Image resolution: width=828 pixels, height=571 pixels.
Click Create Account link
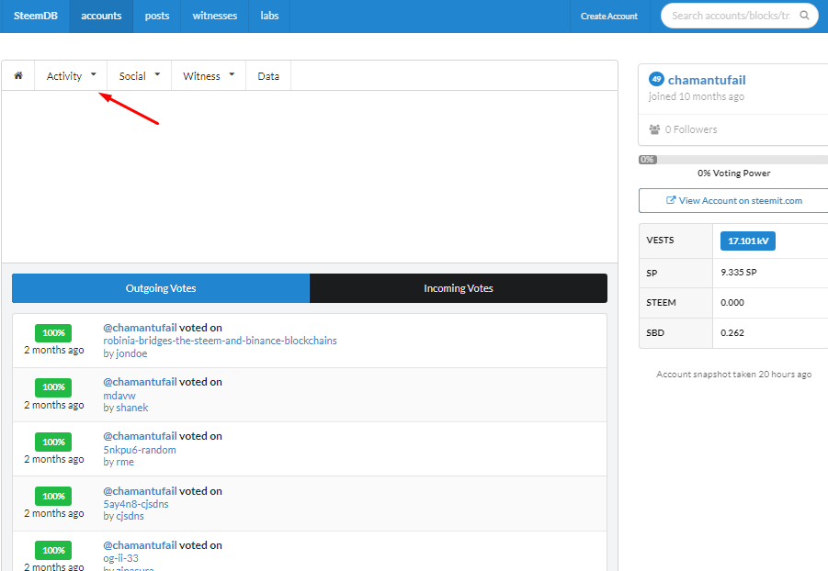coord(609,16)
